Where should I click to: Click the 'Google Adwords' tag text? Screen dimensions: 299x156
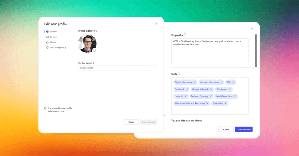[200, 89]
